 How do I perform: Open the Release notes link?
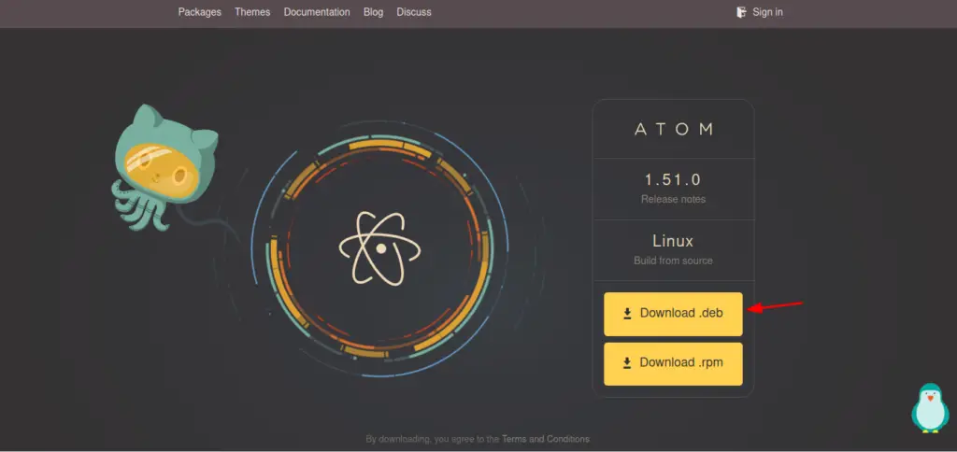point(673,199)
